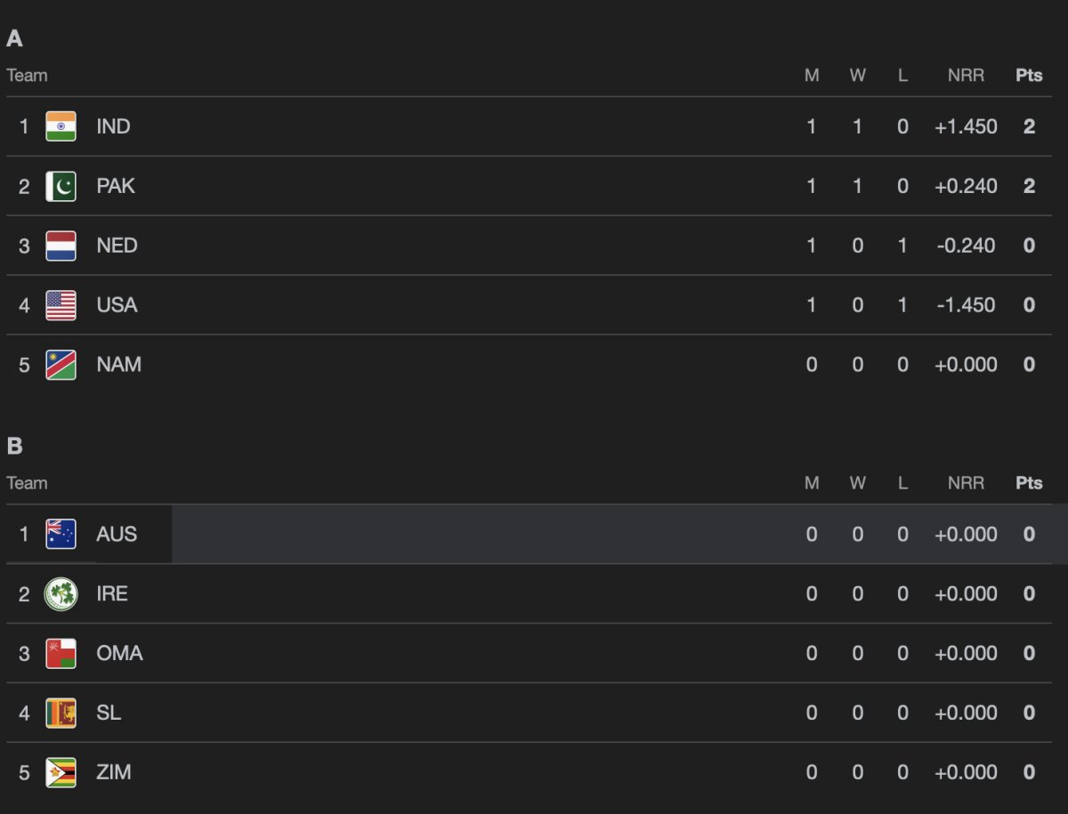Click the Pakistan flag icon
1068x814 pixels.
pos(61,186)
